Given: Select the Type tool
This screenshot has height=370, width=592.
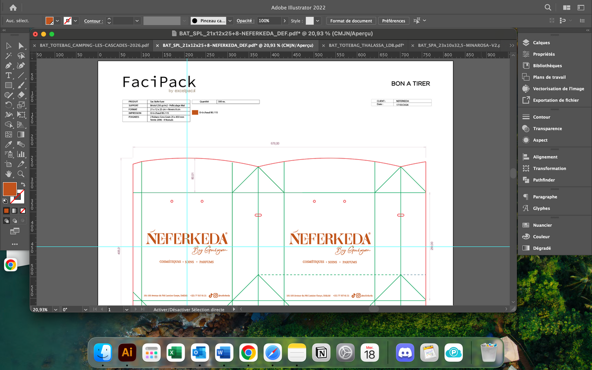Looking at the screenshot, I should pyautogui.click(x=8, y=75).
